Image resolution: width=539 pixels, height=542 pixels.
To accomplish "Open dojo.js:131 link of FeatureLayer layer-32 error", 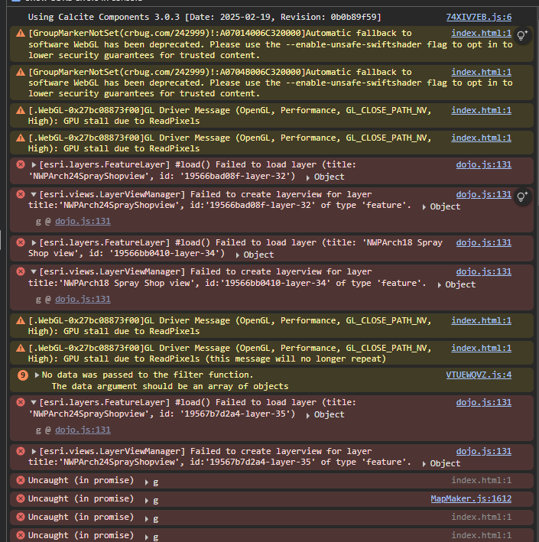I will coord(483,164).
